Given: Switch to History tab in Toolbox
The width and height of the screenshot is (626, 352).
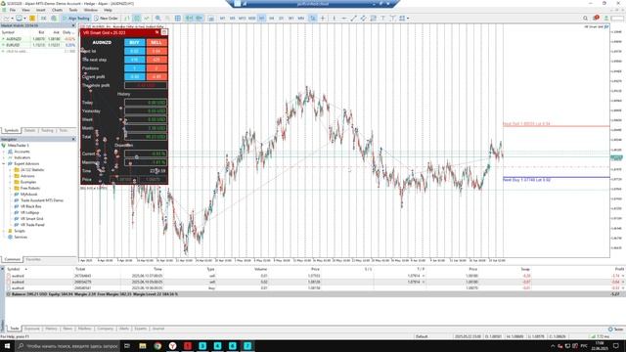Looking at the screenshot, I should point(51,329).
